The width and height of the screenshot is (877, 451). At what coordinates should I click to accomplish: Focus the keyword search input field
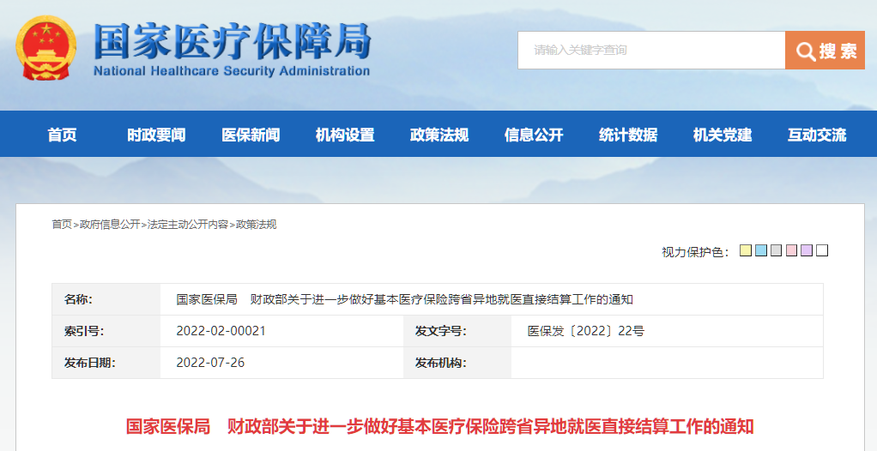coord(650,51)
